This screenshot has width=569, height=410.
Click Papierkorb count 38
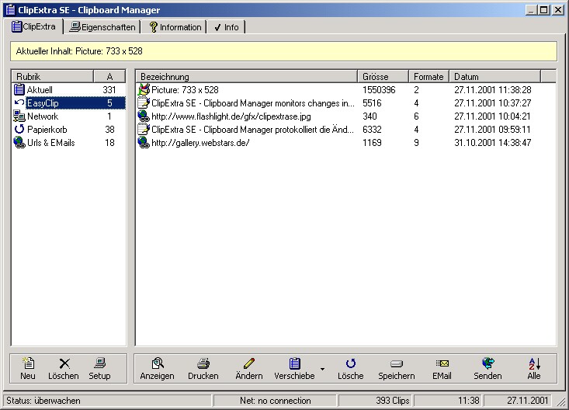pos(109,129)
